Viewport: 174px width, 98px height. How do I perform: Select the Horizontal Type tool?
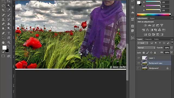click(x=9, y=33)
